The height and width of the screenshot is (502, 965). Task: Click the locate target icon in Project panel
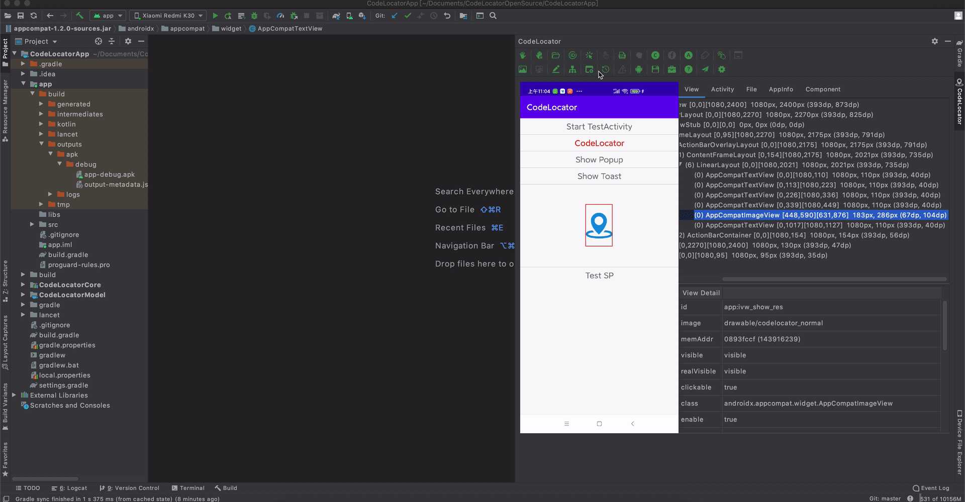(x=99, y=42)
